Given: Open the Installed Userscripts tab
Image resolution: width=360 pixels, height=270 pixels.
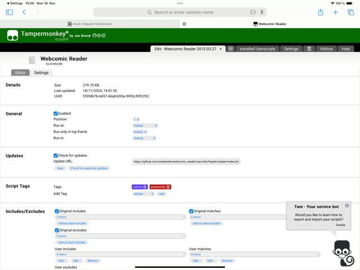Looking at the screenshot, I should pyautogui.click(x=258, y=49).
